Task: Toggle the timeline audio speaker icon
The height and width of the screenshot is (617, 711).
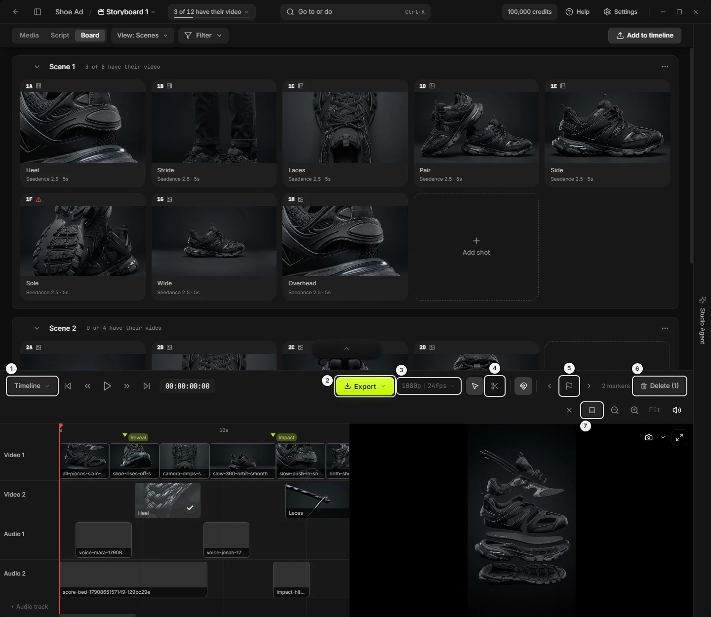Action: pyautogui.click(x=677, y=410)
